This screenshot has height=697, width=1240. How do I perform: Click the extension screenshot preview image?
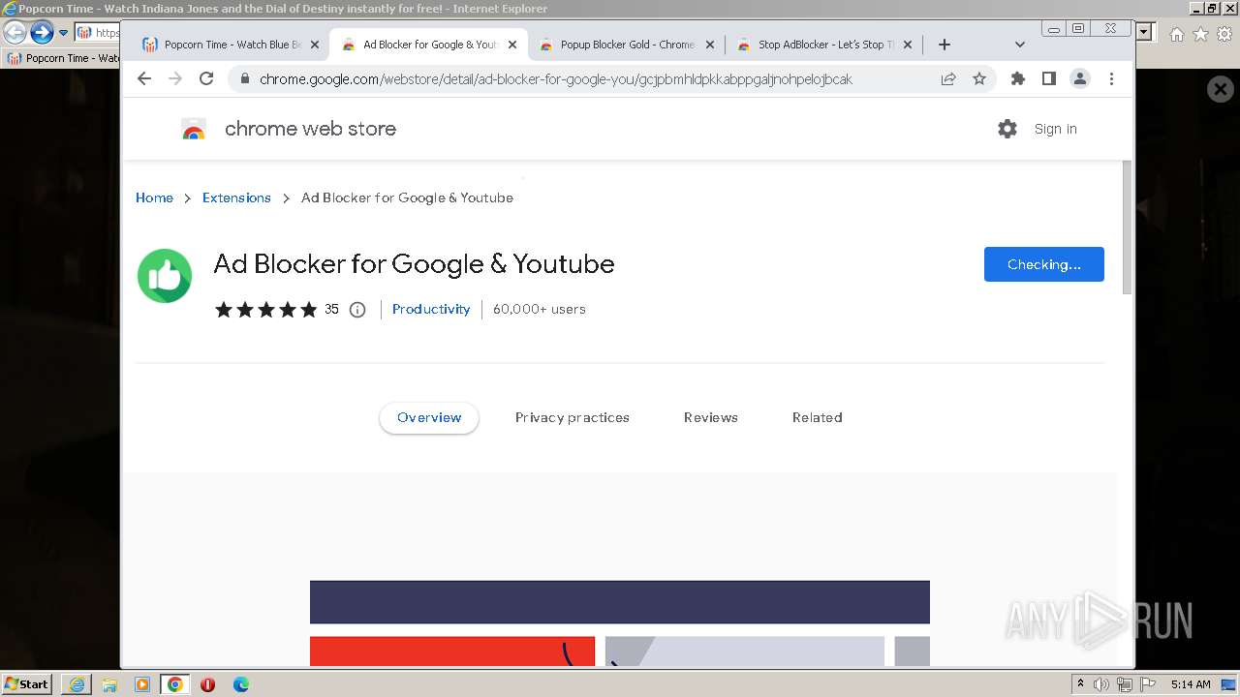[620, 623]
